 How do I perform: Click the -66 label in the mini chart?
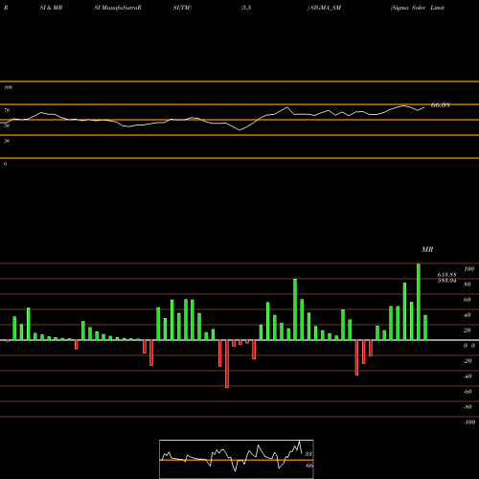tap(308, 466)
